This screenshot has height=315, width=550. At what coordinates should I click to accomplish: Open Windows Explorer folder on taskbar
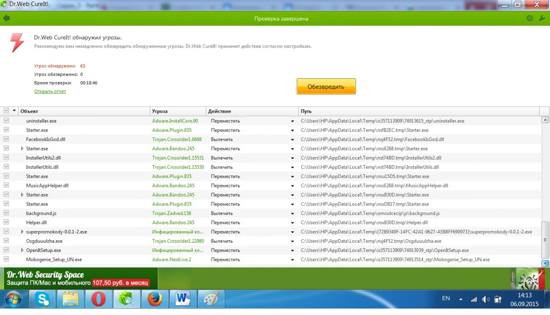click(70, 299)
